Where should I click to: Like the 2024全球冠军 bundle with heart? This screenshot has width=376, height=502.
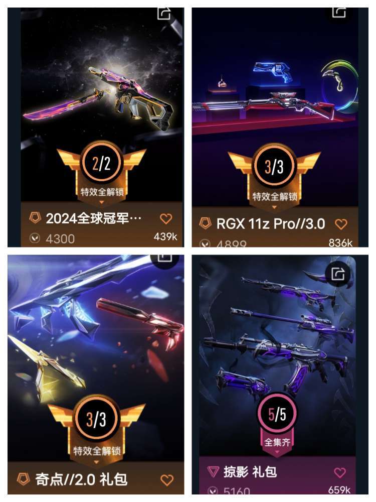click(x=166, y=219)
